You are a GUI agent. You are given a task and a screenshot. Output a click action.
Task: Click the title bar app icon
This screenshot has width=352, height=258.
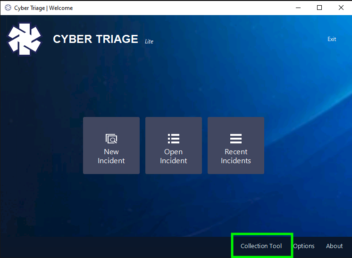(x=8, y=8)
